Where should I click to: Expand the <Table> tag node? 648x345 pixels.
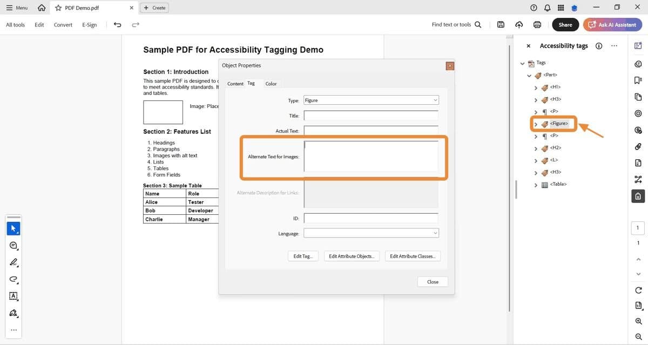click(x=535, y=184)
